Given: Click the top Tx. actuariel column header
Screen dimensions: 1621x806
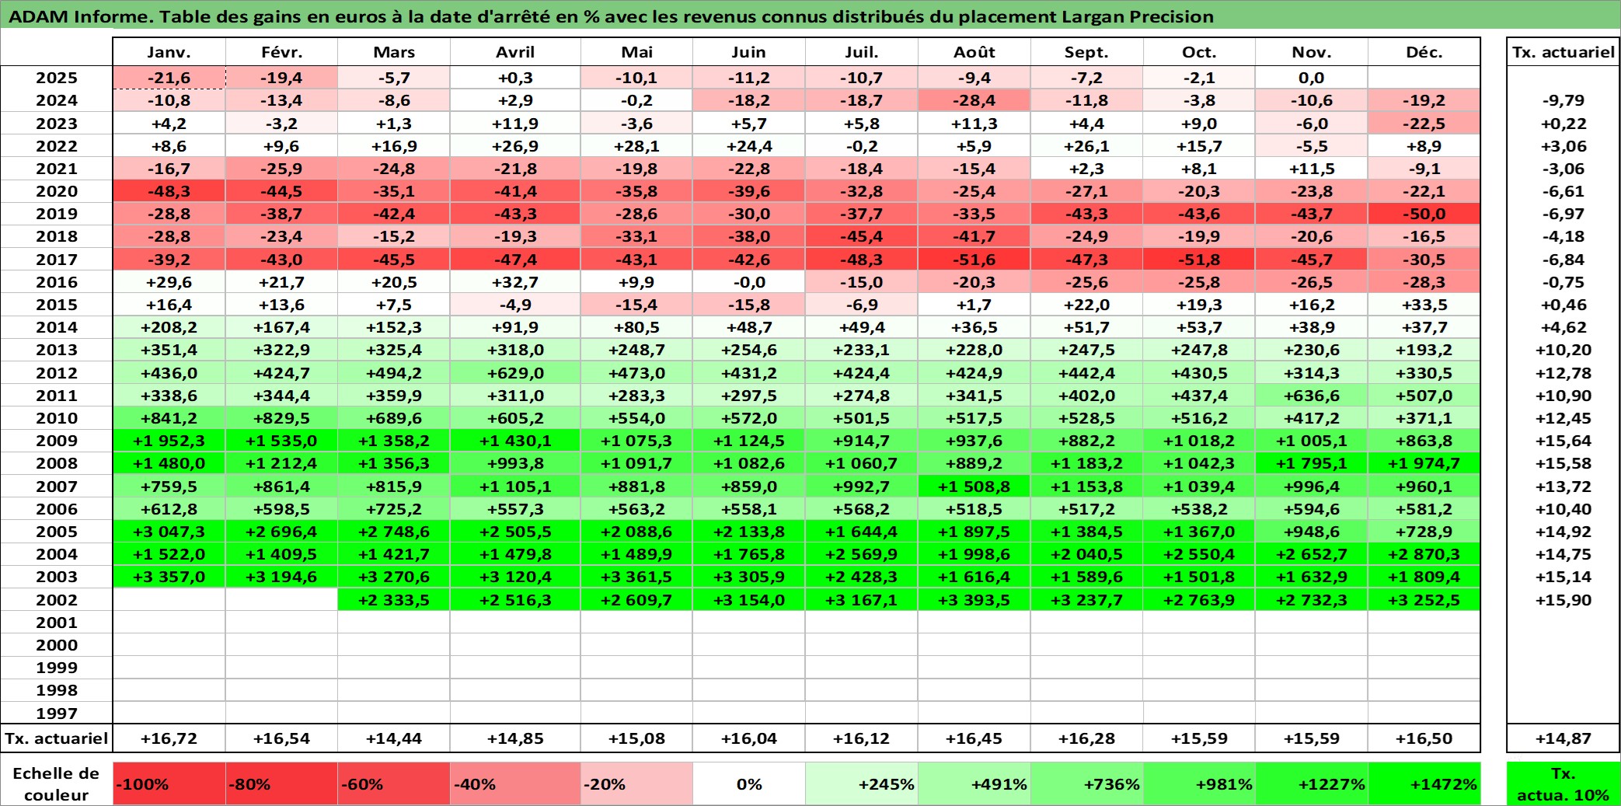Looking at the screenshot, I should click(1563, 52).
